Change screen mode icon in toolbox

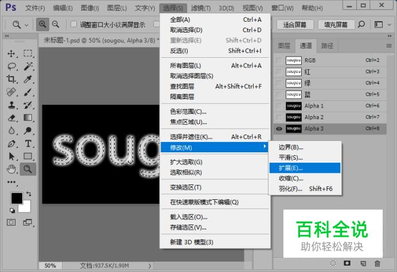tap(28, 222)
